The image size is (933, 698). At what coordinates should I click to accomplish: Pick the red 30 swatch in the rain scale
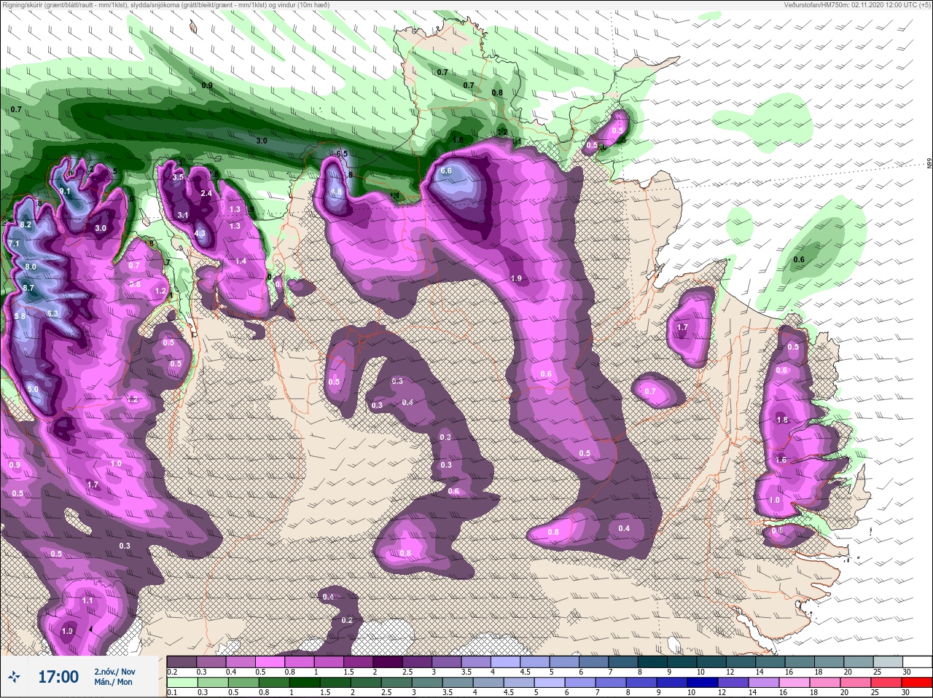point(918,682)
